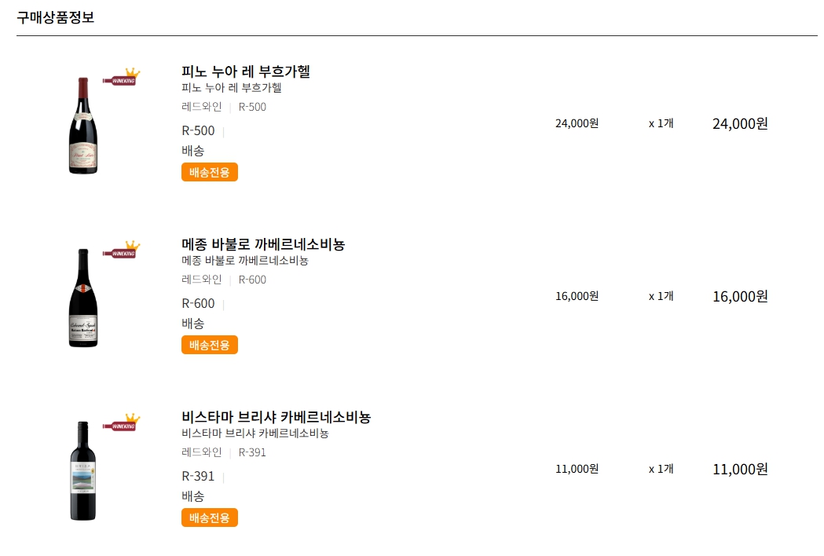Open the 비스타마 브리샤 bottle image
This screenshot has width=824, height=556.
82,470
